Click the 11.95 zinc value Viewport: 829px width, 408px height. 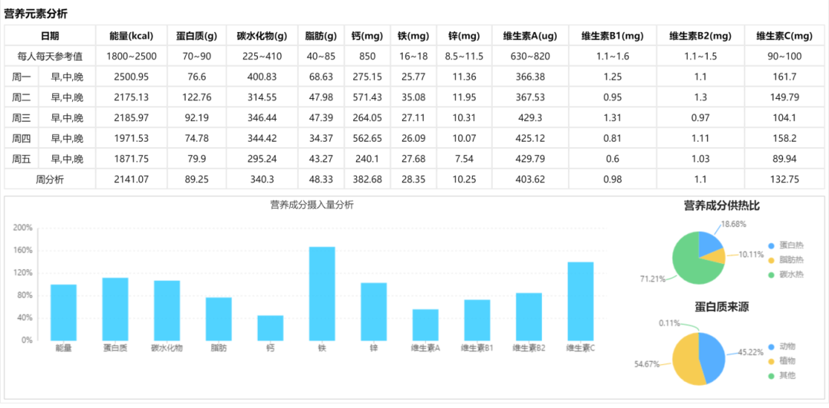click(x=464, y=97)
